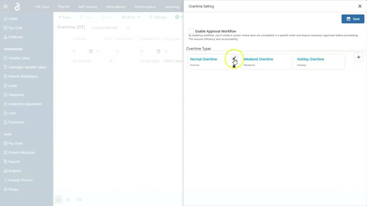Select the Normal Overtime type title
Screen dimensions: 367x206
204,59
